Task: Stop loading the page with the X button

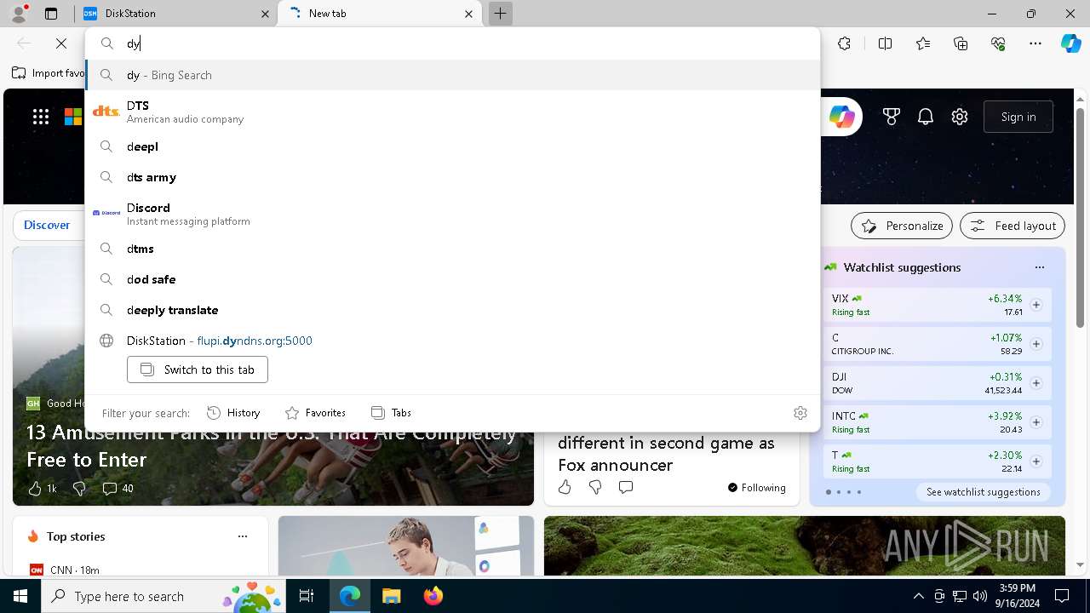Action: point(61,43)
